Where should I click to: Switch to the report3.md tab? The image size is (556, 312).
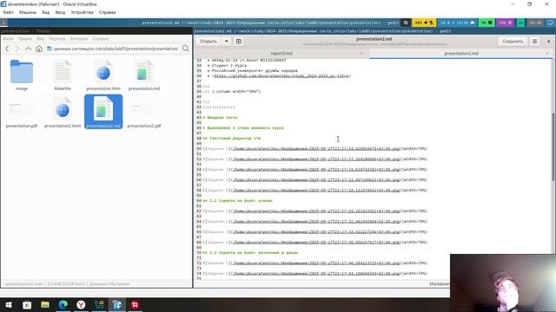coord(281,54)
